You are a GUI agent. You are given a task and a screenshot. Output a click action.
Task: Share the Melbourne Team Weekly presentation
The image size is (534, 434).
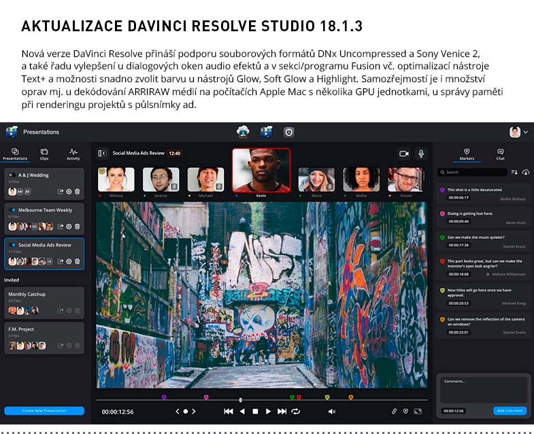click(x=61, y=226)
